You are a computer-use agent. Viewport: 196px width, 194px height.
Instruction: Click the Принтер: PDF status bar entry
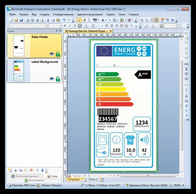tap(22, 185)
